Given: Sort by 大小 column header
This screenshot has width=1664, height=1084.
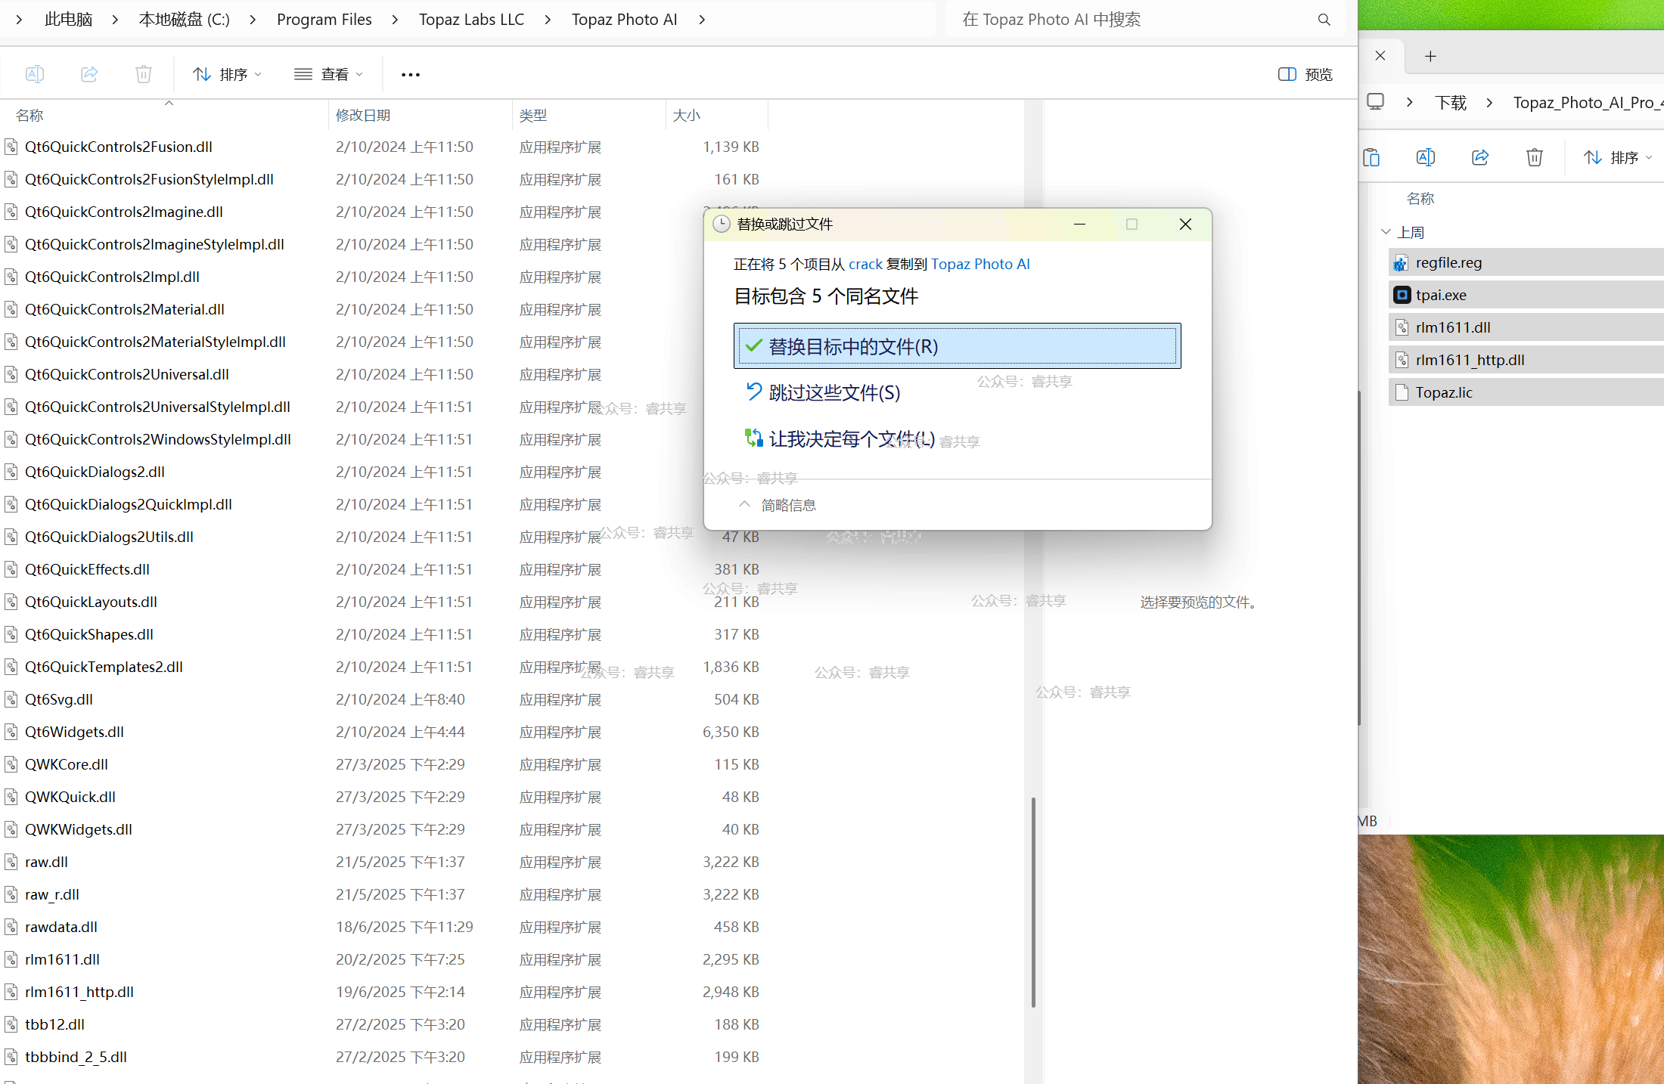Looking at the screenshot, I should pyautogui.click(x=717, y=115).
